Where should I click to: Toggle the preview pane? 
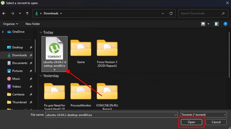coord(217,24)
